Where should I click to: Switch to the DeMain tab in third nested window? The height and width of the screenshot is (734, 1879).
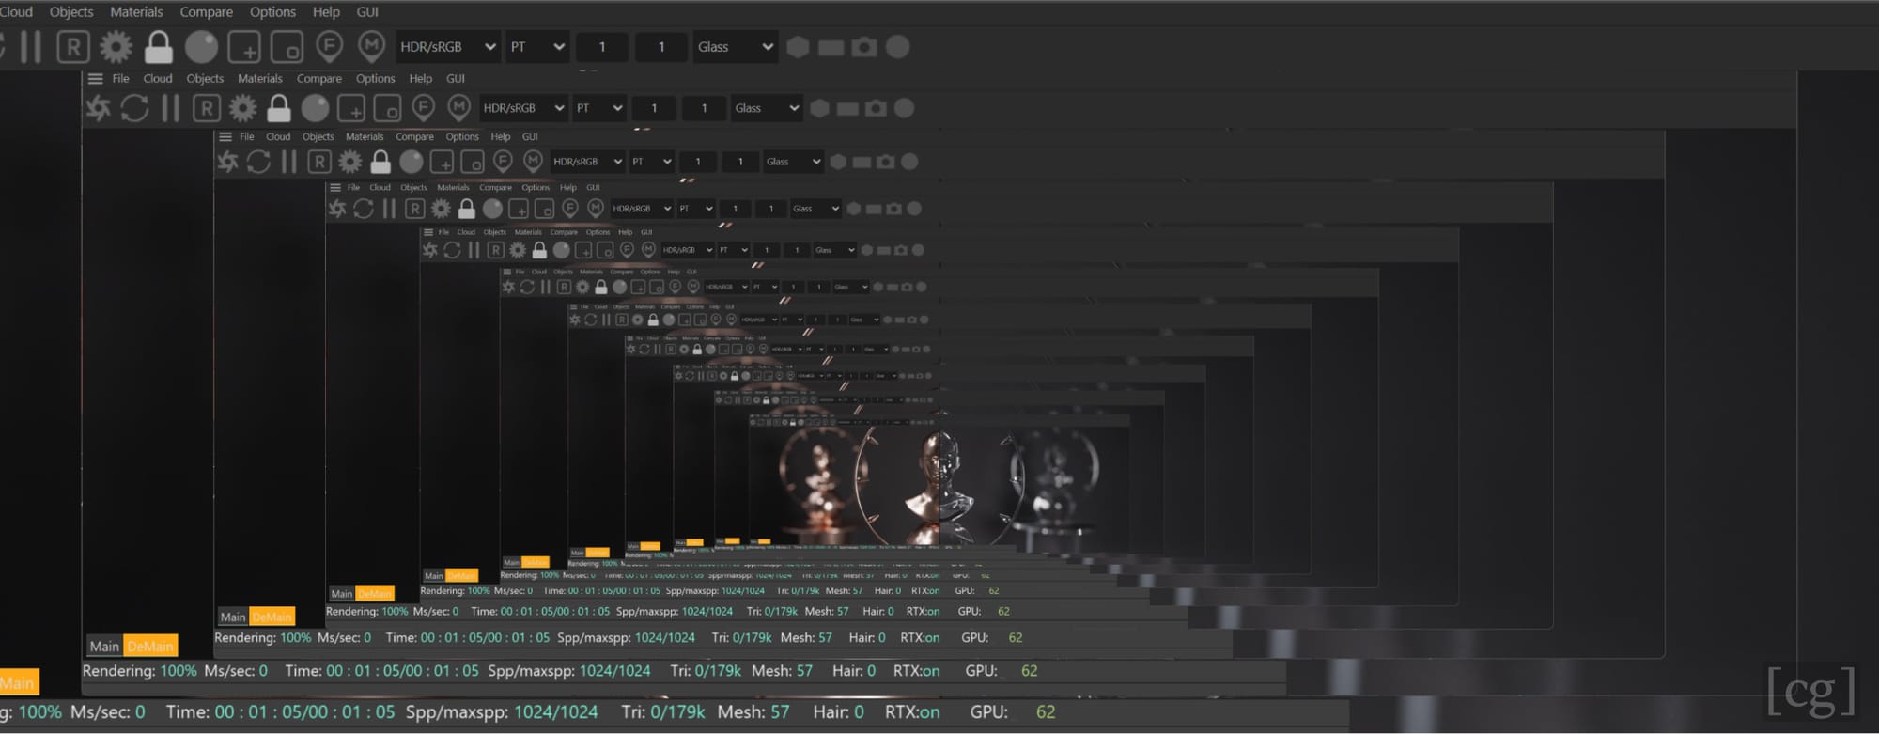coord(272,617)
